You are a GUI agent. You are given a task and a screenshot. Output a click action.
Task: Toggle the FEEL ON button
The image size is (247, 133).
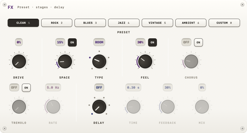click(x=152, y=42)
